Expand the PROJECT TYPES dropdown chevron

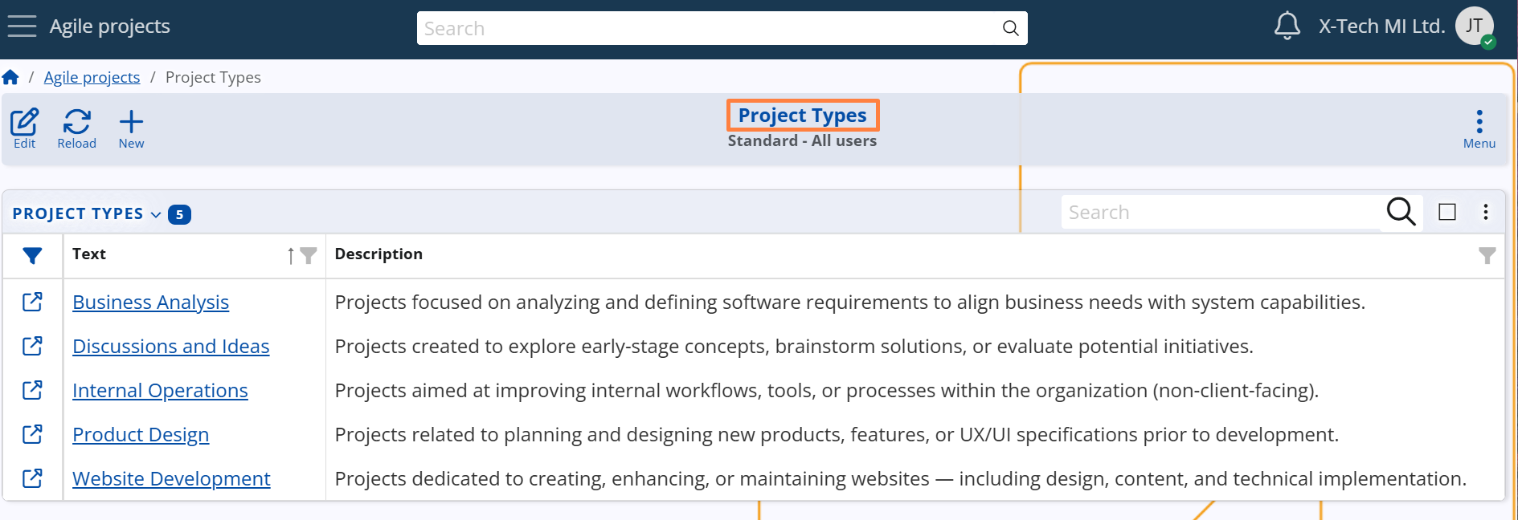click(156, 214)
